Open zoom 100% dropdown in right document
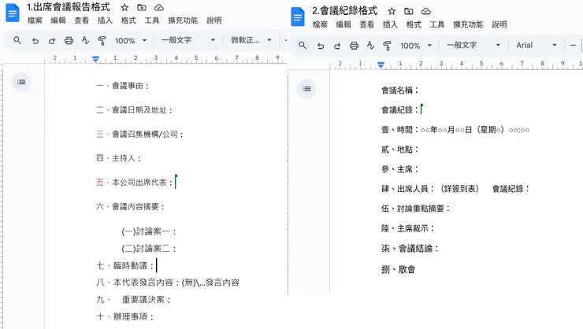Image resolution: width=583 pixels, height=329 pixels. pos(416,46)
